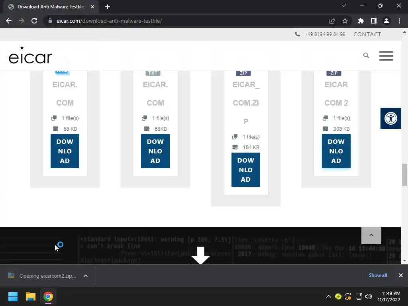Viewport: 408px width, 306px height.
Task: Click the white down arrow graphic
Action: 201,255
